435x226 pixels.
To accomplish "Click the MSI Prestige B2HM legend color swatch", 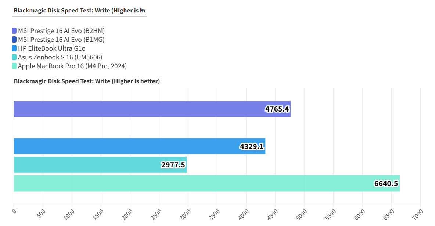I will coord(14,31).
